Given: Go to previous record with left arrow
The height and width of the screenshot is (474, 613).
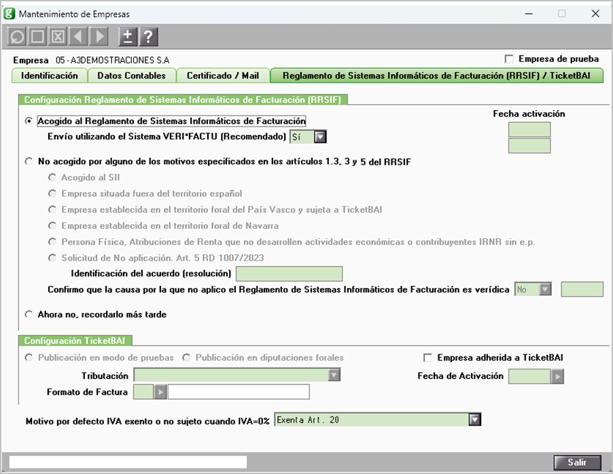Looking at the screenshot, I should coord(79,37).
